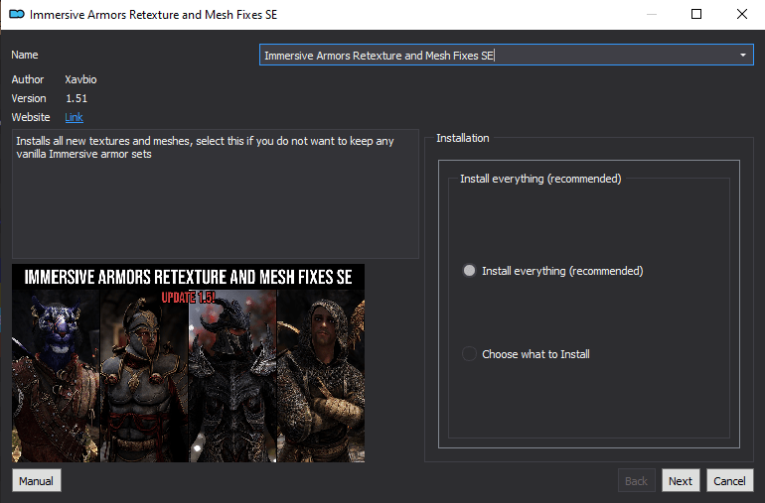Click the Manual button

(x=37, y=480)
